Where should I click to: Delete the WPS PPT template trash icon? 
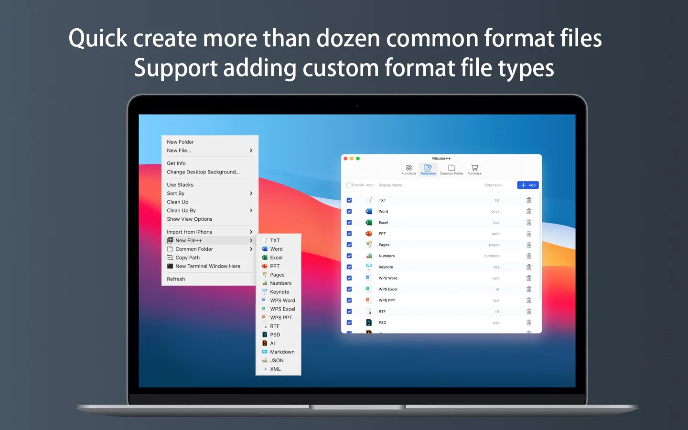coord(529,301)
